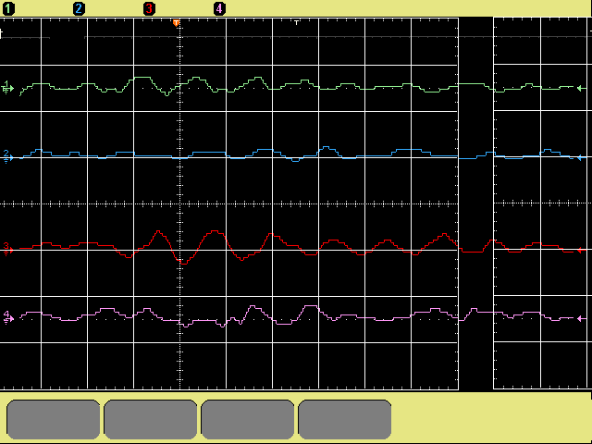The width and height of the screenshot is (592, 444).
Task: Select the blue channel 2 indicator badge
Action: click(79, 8)
